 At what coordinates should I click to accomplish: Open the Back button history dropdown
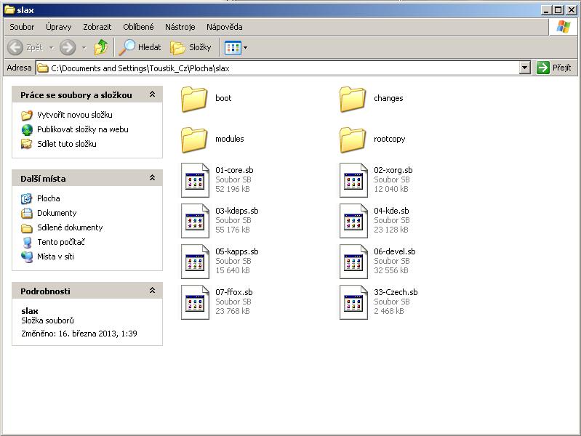pyautogui.click(x=51, y=47)
